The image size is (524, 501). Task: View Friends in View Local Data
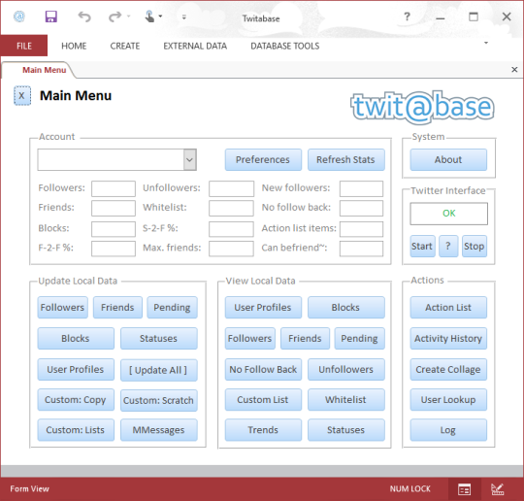[305, 339]
